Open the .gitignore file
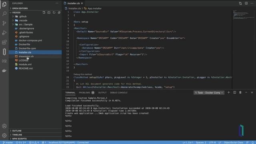 (35, 36)
